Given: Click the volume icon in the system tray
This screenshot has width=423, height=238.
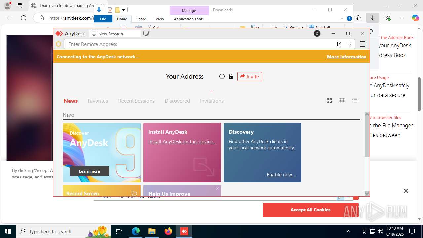Looking at the screenshot, I should [x=380, y=231].
